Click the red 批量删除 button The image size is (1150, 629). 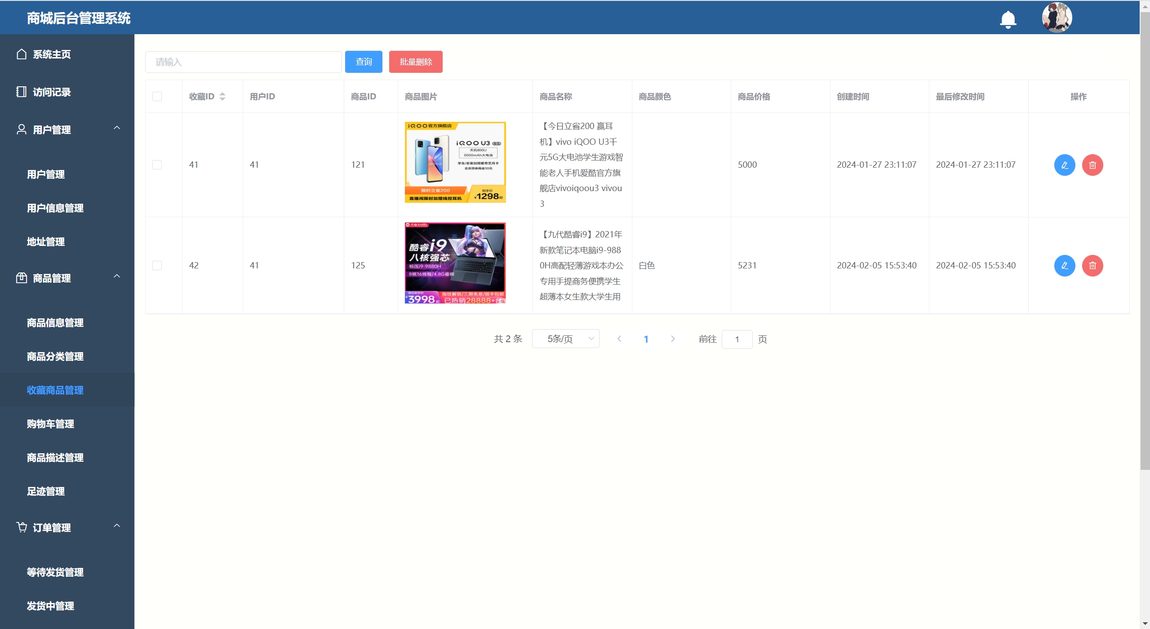click(415, 62)
